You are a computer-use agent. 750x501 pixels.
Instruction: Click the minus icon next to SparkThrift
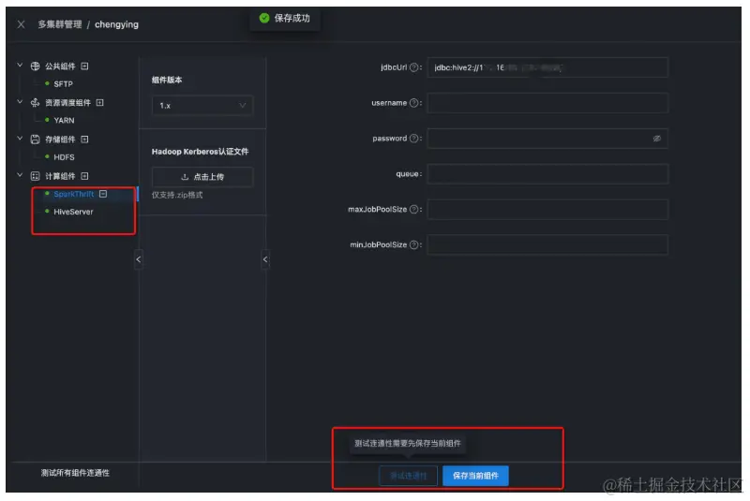[x=103, y=194]
